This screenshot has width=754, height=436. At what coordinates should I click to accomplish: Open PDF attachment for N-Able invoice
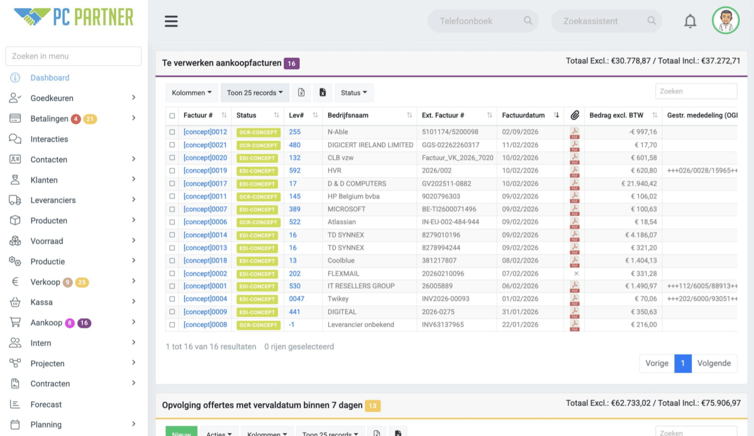pos(575,132)
